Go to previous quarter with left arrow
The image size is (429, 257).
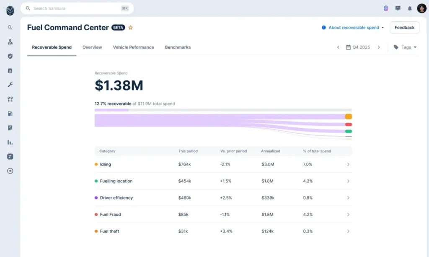338,47
